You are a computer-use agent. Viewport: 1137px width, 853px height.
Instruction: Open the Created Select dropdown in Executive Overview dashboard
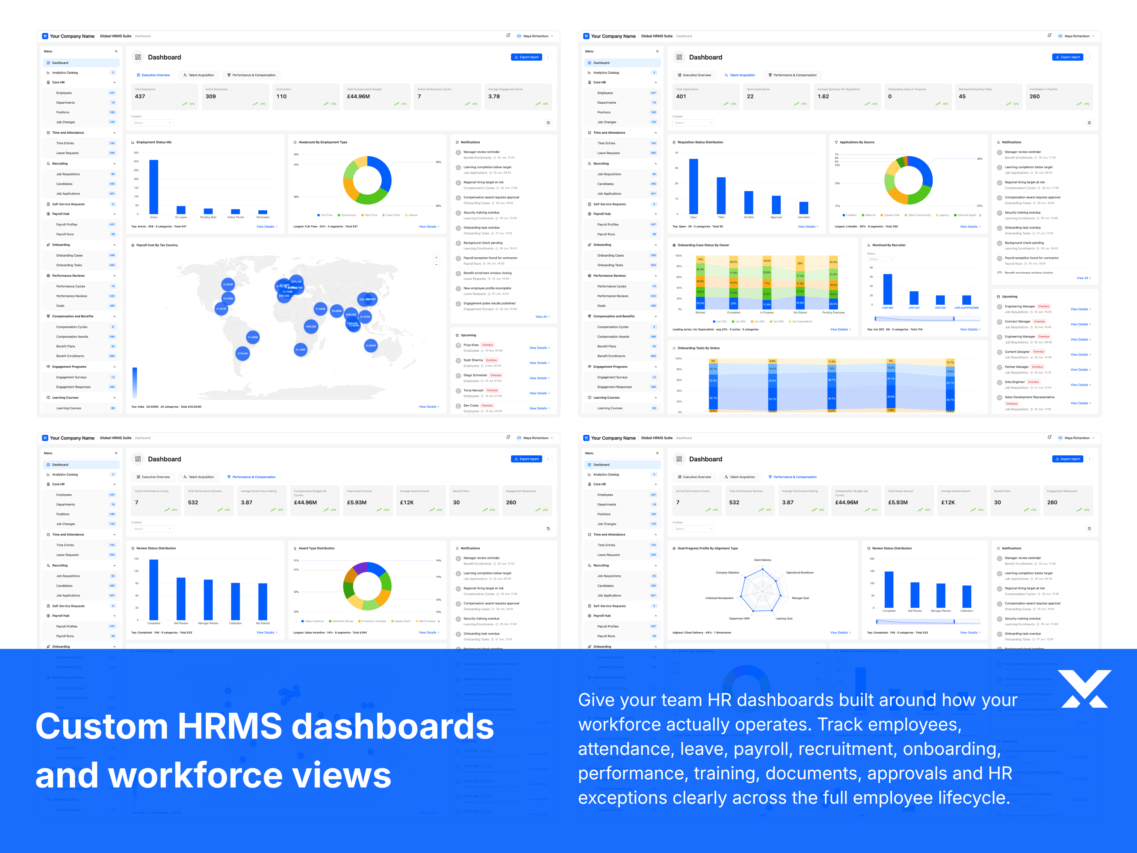[x=152, y=123]
